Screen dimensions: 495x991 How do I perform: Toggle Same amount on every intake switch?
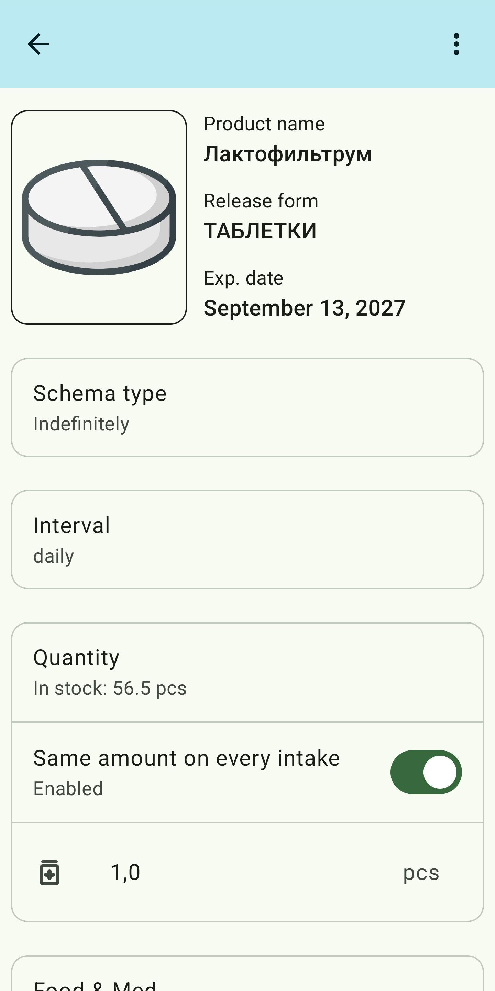pos(426,772)
